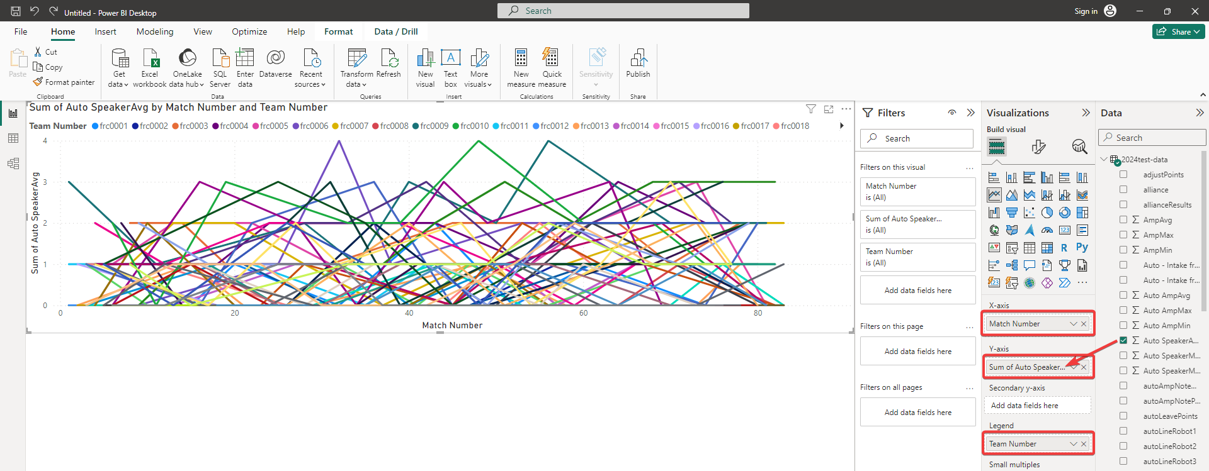Collapse the 2024test-data table tree
This screenshot has width=1209, height=471.
[x=1104, y=159]
